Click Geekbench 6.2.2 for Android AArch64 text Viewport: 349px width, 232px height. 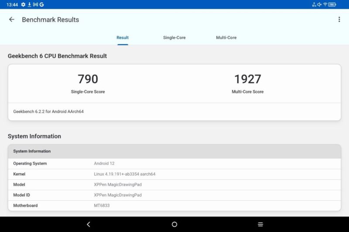coord(48,111)
